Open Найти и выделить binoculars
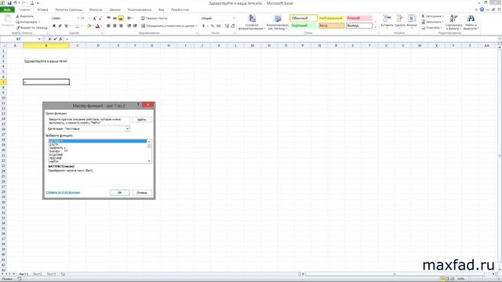Viewport: 502px width, 282px height. 471,22
